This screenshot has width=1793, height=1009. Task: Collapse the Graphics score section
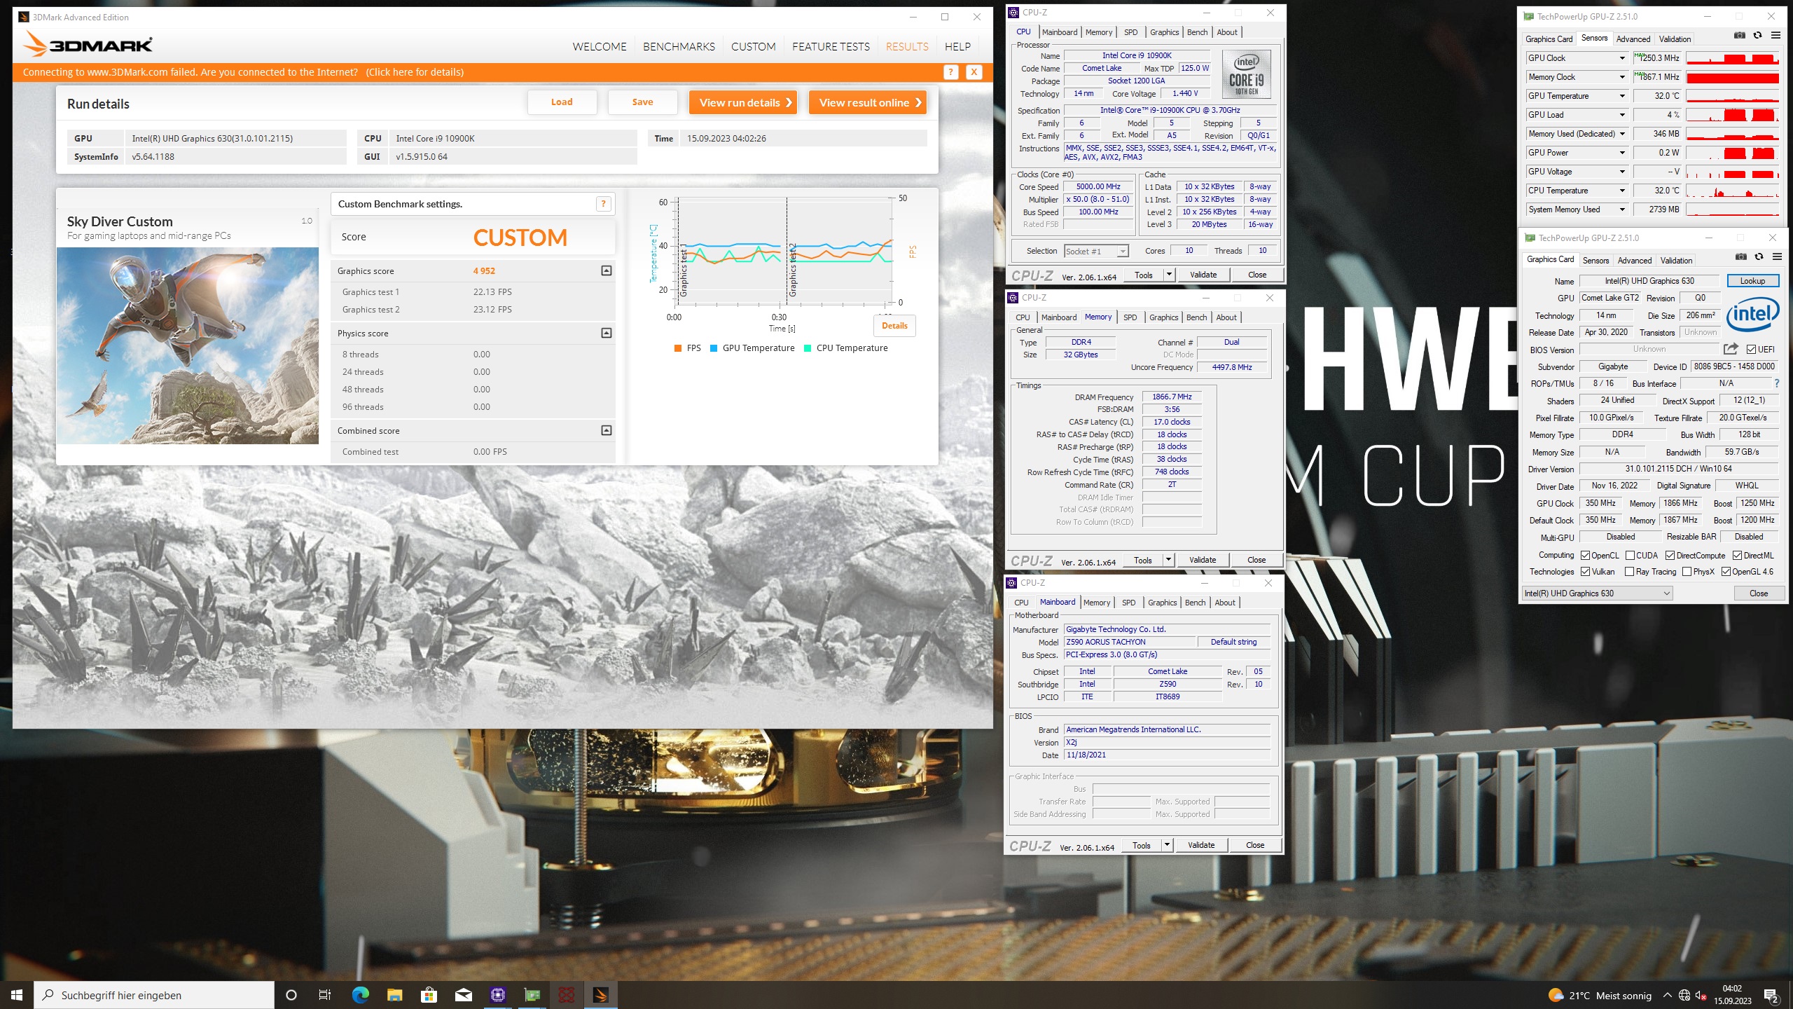point(607,270)
